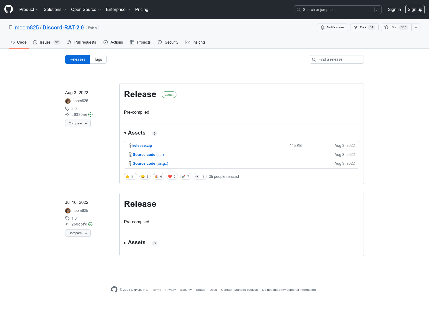Switch to the Issues tab

47,42
